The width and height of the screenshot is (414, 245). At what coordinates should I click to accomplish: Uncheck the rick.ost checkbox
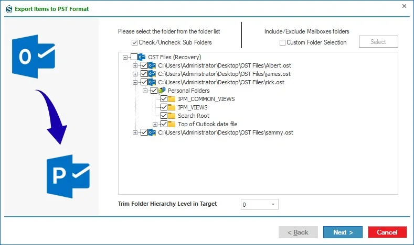[144, 82]
